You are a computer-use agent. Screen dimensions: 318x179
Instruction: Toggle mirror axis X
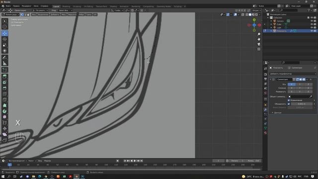tap(292, 84)
